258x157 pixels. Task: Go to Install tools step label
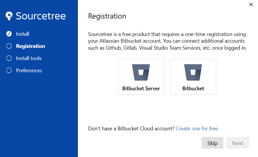(x=29, y=58)
